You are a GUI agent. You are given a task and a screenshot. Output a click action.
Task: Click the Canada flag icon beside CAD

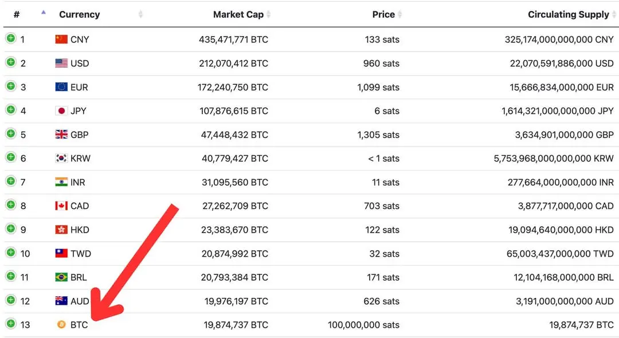(x=61, y=206)
